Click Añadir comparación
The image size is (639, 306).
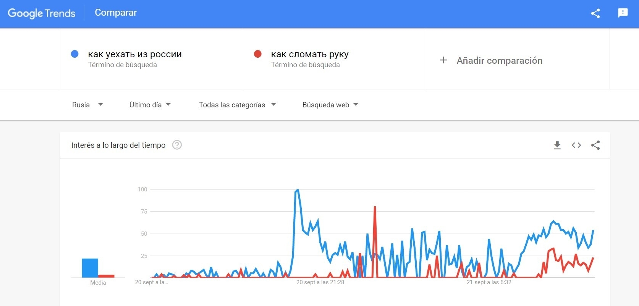[x=499, y=60]
